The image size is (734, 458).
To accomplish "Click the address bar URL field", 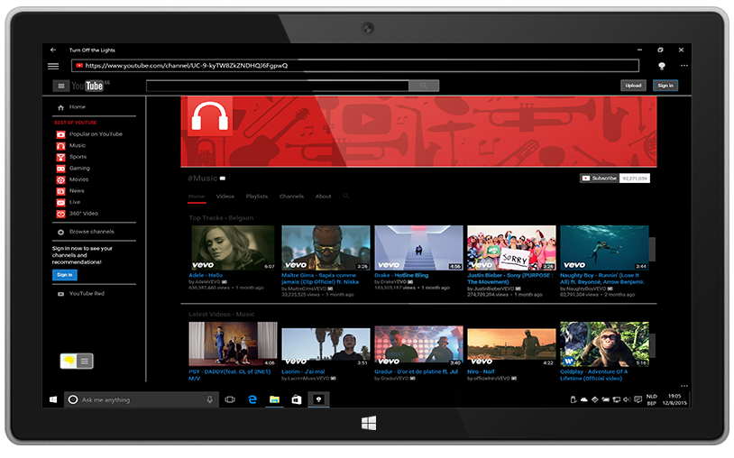I will [x=355, y=66].
